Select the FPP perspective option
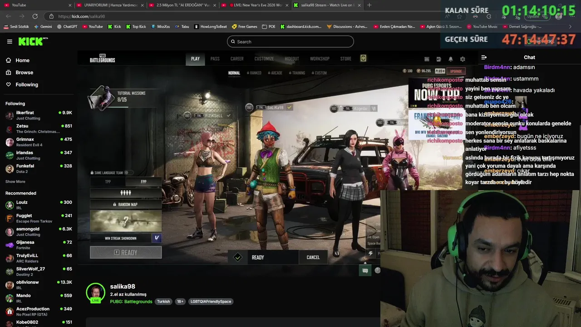The width and height of the screenshot is (581, 327). click(x=143, y=182)
